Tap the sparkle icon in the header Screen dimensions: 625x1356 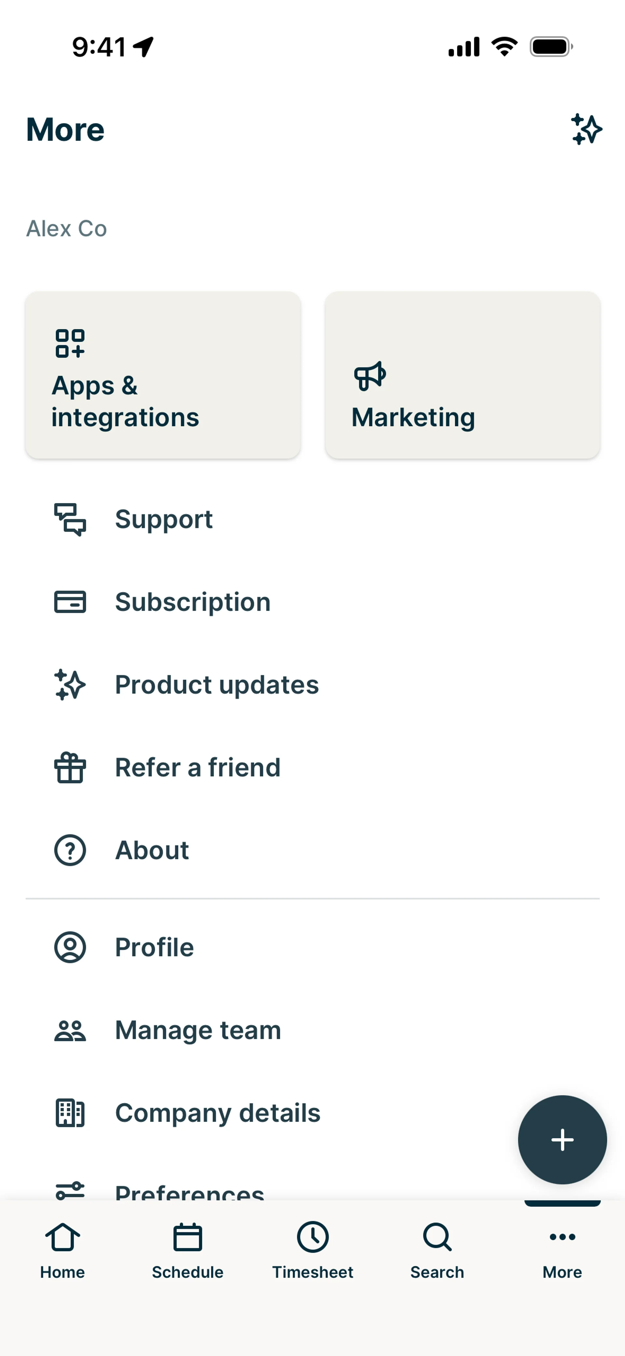586,129
